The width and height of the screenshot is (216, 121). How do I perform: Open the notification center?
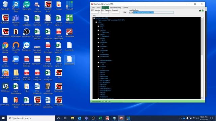pos(212,118)
